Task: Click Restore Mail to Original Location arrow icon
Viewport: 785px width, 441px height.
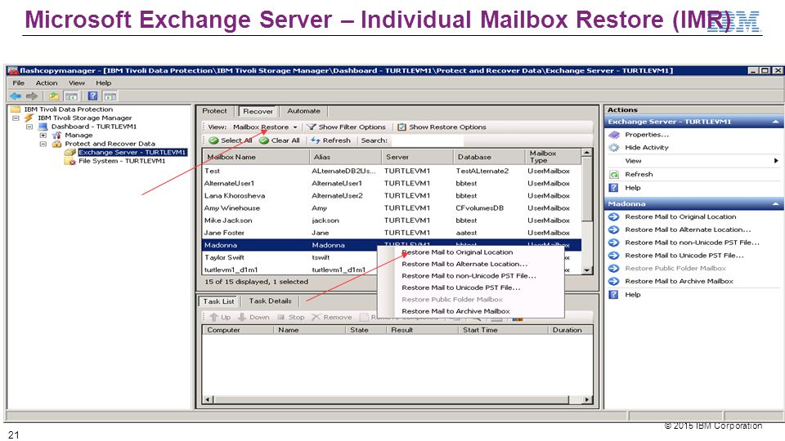Action: coord(614,217)
